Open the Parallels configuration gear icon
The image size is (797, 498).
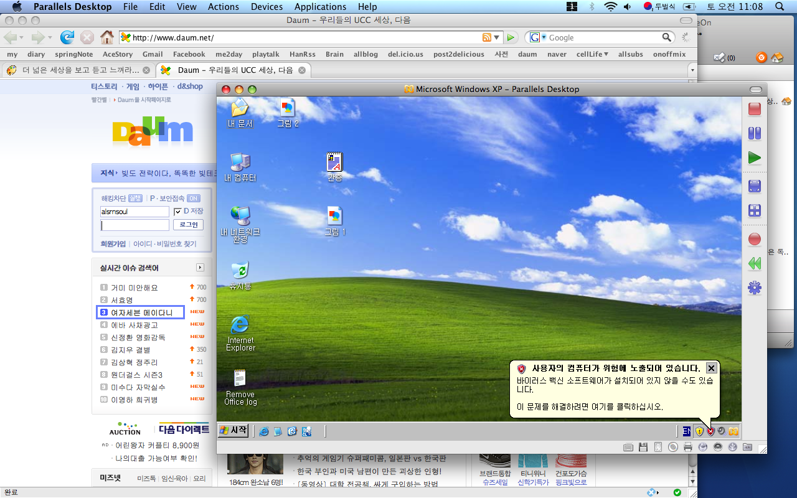(755, 288)
